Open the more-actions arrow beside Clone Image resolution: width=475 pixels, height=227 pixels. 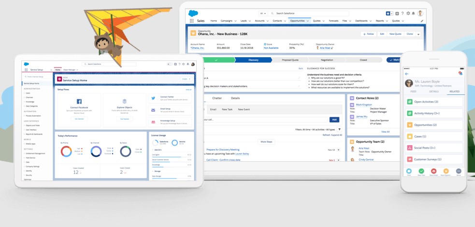coord(418,34)
